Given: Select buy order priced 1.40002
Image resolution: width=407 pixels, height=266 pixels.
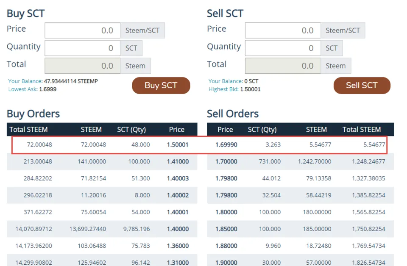Looking at the screenshot, I should coord(102,195).
